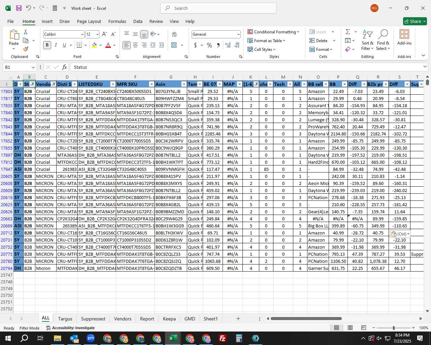Click the AutoSum sigma icon
431x345 pixels.
(x=348, y=32)
